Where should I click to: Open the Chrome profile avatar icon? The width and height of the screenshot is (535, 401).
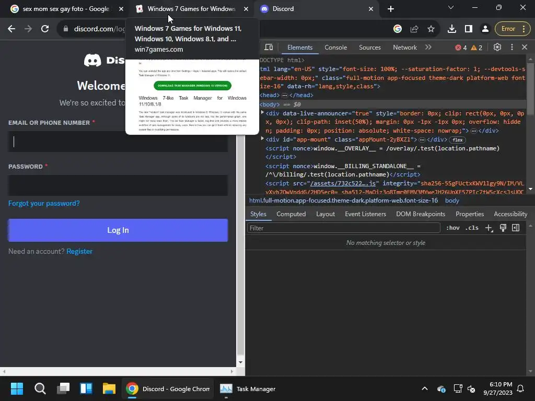tap(485, 29)
